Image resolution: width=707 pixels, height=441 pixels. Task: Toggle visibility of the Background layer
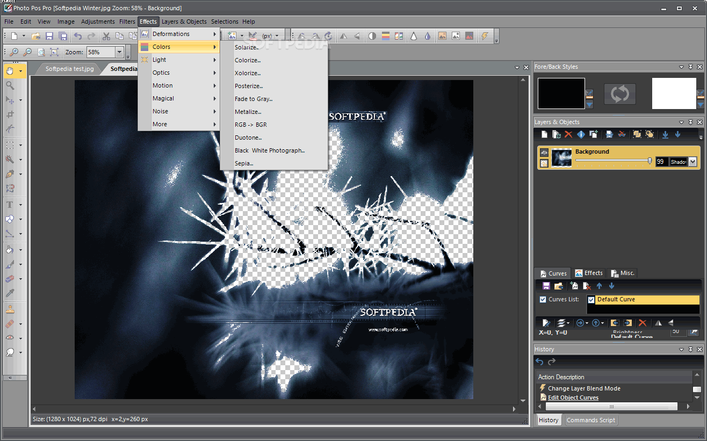point(544,153)
